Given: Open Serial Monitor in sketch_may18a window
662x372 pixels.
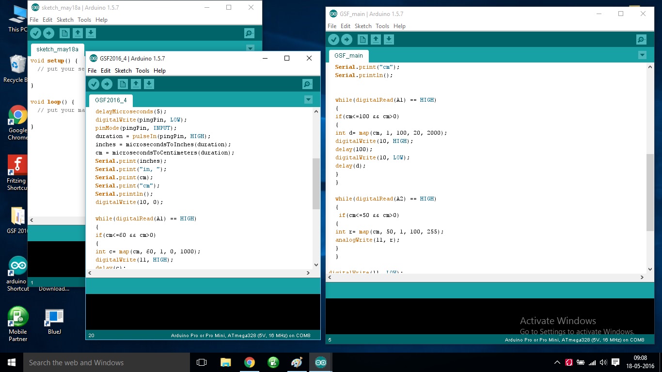Looking at the screenshot, I should (x=249, y=33).
